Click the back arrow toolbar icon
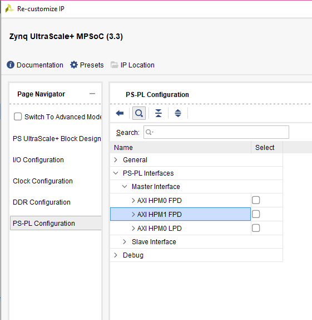 click(120, 113)
